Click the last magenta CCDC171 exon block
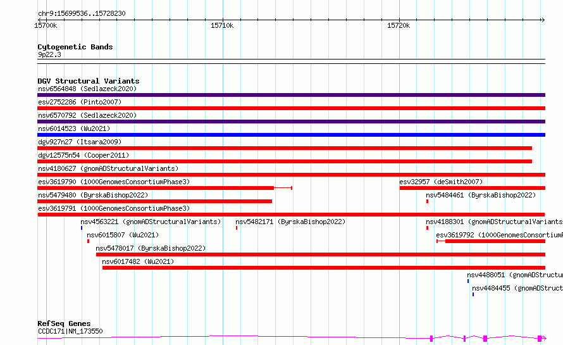 [x=540, y=338]
